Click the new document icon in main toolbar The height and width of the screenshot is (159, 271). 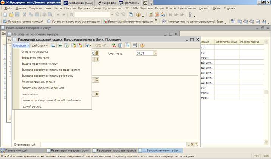click(5, 14)
